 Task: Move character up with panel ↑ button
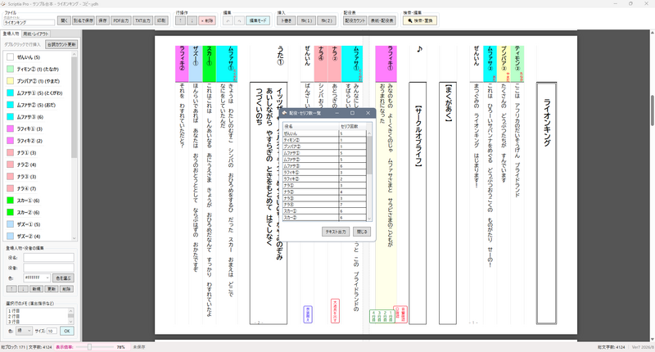tap(11, 289)
